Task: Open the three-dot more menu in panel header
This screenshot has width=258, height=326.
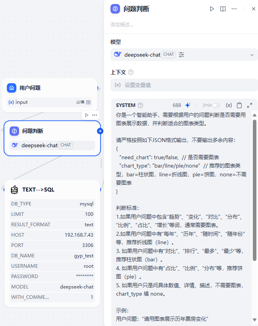Action: 234,9
